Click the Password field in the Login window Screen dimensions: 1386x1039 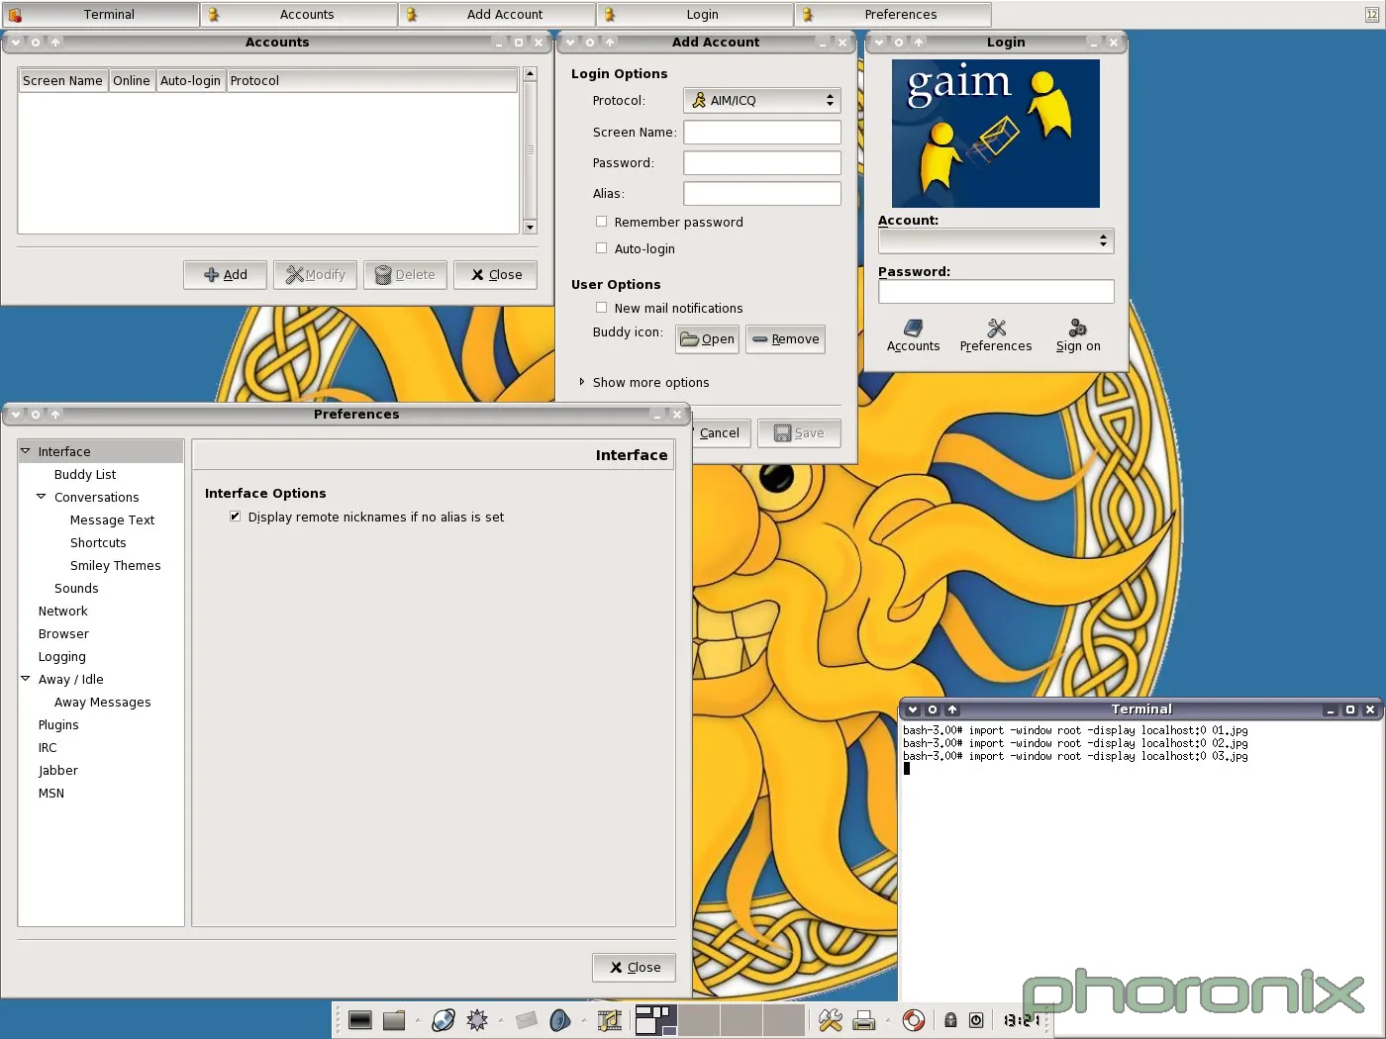[x=995, y=291]
